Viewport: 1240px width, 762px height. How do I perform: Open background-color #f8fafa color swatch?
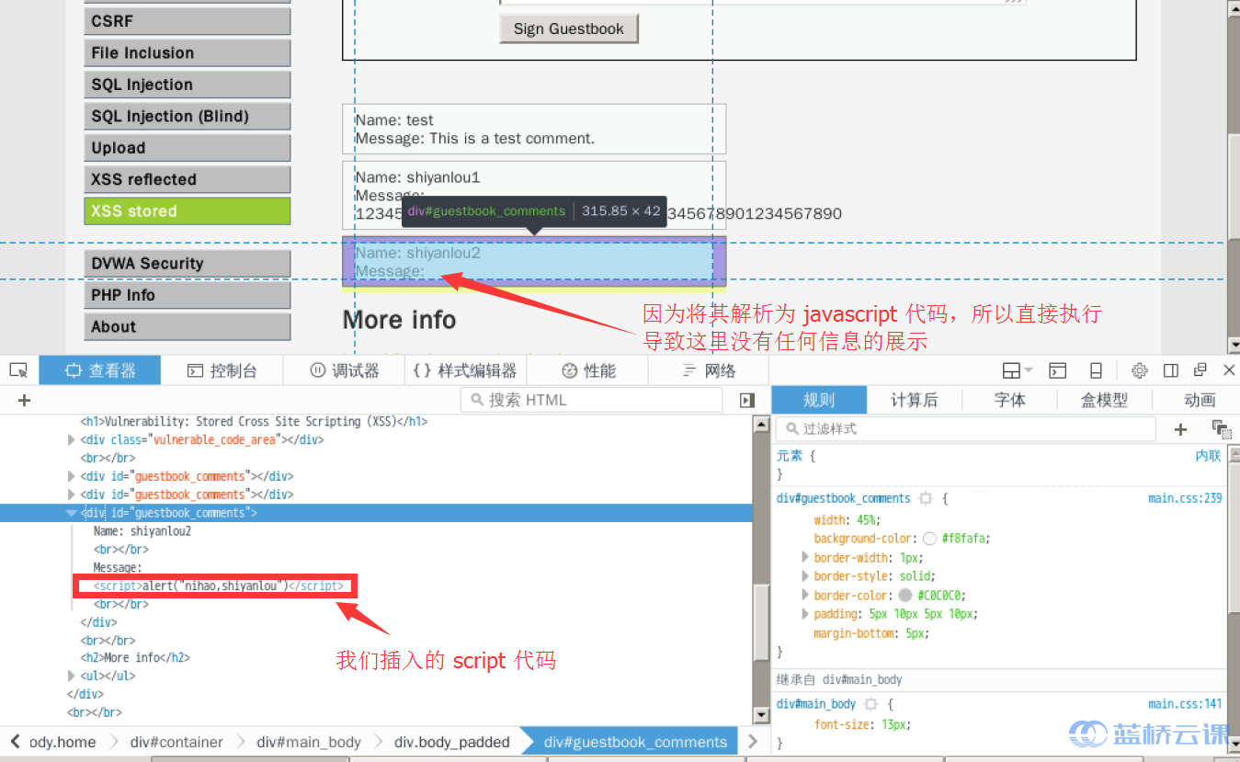coord(929,539)
